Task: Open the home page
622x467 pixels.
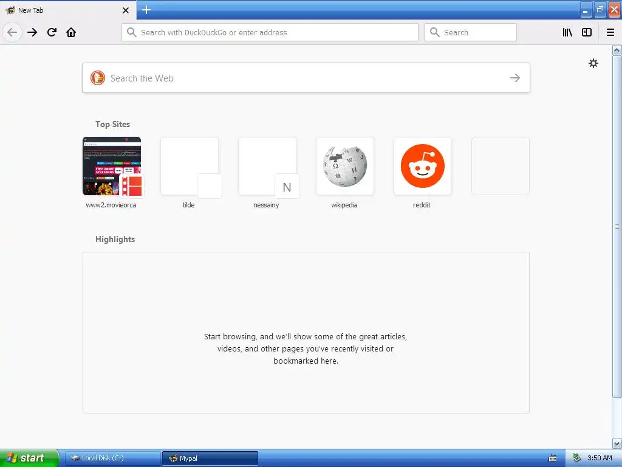Action: point(71,32)
